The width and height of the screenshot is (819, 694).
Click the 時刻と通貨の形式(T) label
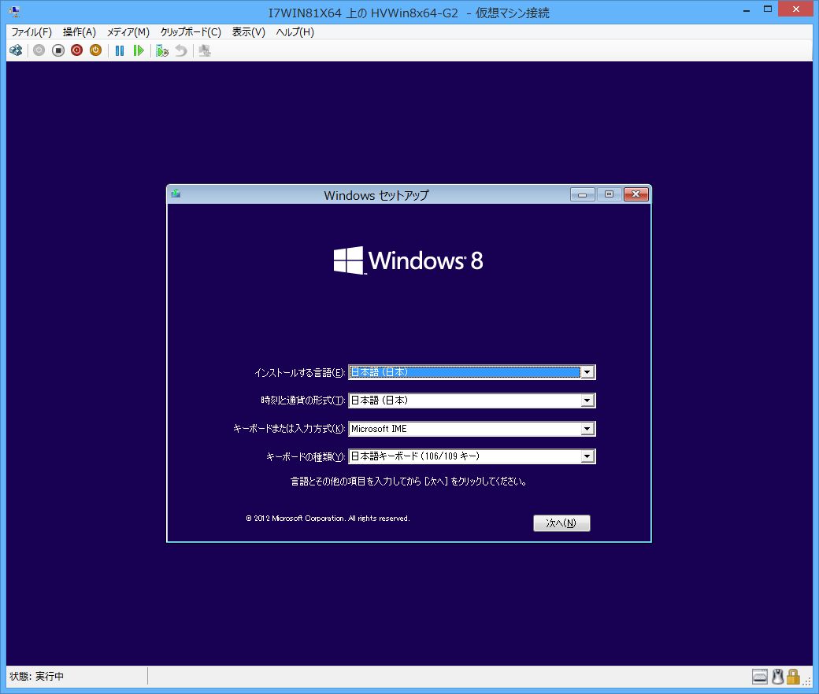(x=303, y=401)
